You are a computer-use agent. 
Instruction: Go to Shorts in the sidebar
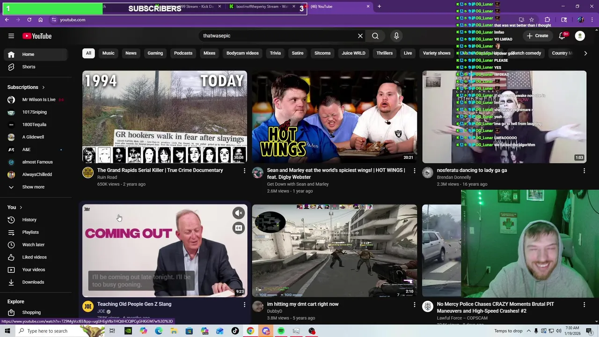tap(36, 67)
